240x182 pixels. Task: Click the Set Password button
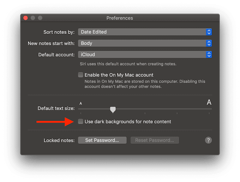(x=102, y=140)
